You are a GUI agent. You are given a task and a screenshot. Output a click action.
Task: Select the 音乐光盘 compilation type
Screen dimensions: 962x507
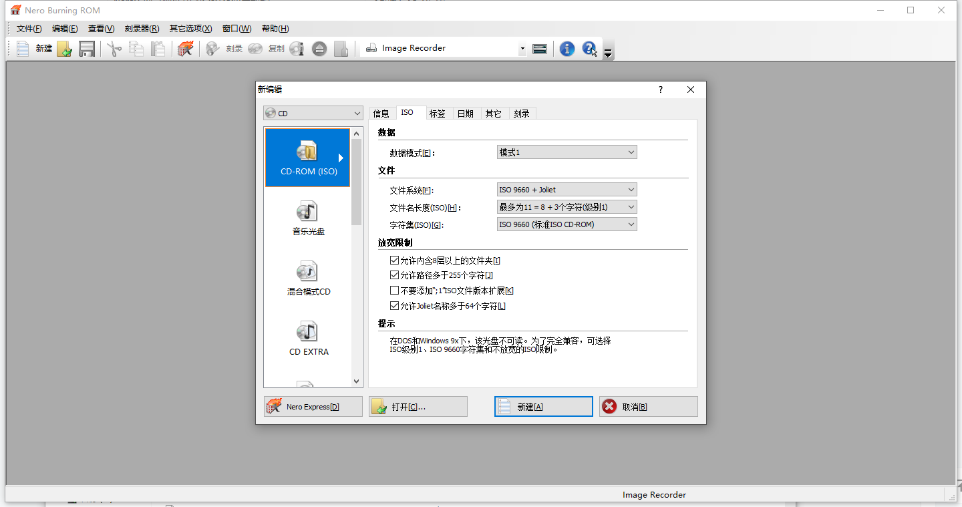307,218
